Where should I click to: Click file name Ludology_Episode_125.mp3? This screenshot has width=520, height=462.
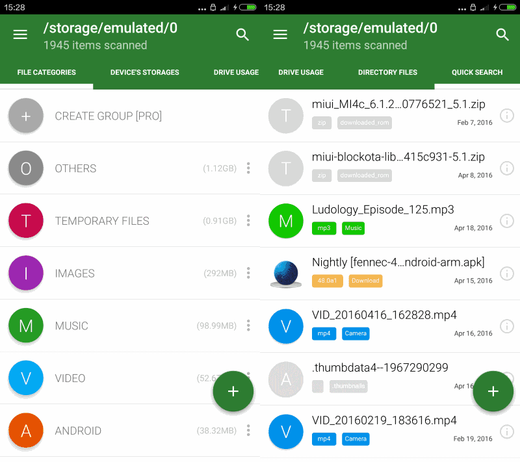tap(383, 210)
